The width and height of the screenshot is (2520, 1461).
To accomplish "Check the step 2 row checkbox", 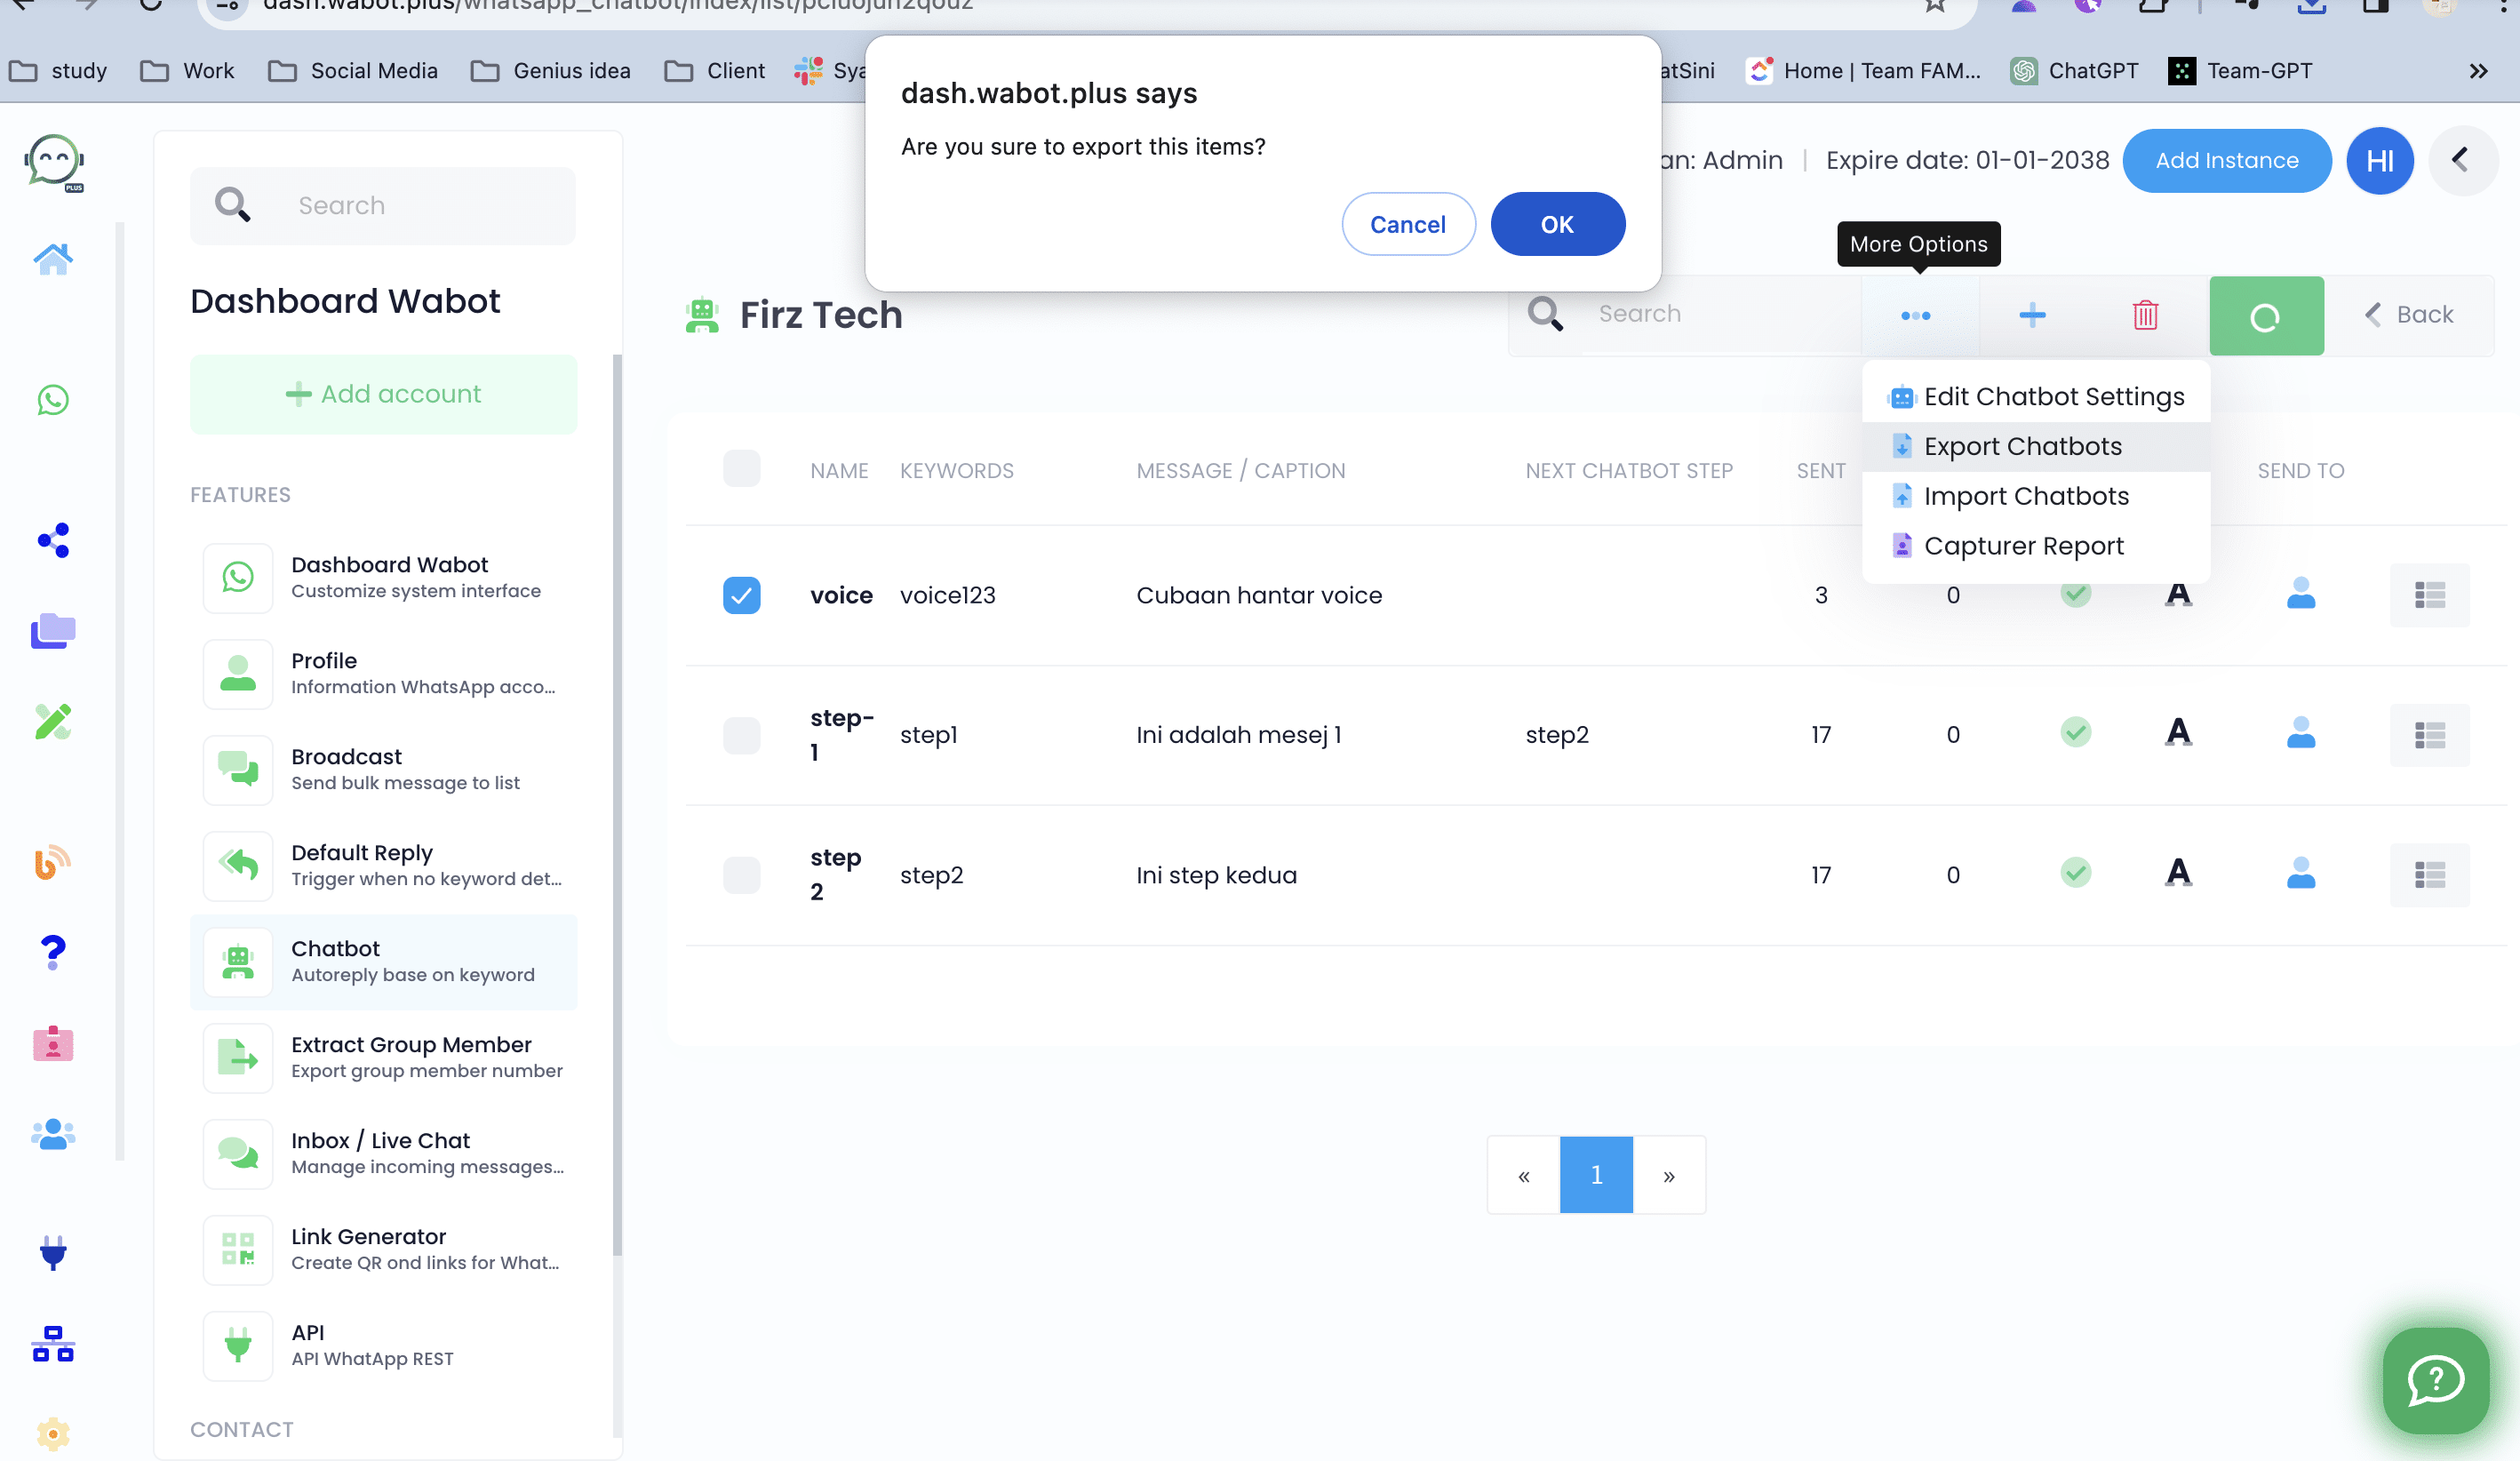I will pos(741,875).
